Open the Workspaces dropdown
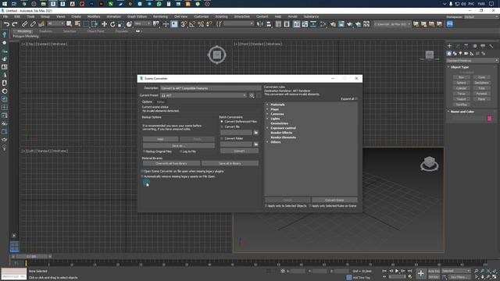Viewport: 500px width, 281px height. [x=480, y=17]
